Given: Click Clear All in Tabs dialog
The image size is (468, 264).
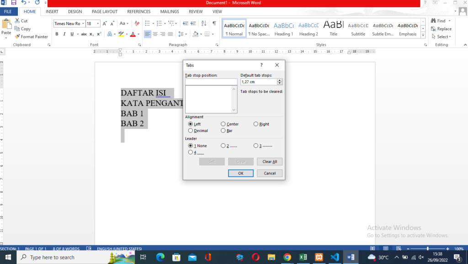Looking at the screenshot, I should point(270,162).
